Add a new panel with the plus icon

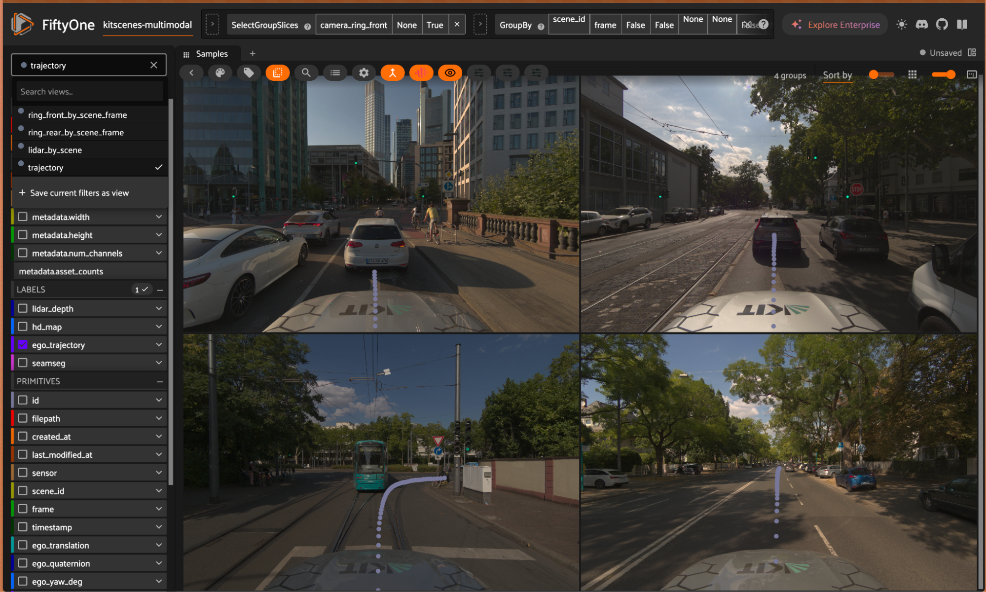click(x=253, y=53)
